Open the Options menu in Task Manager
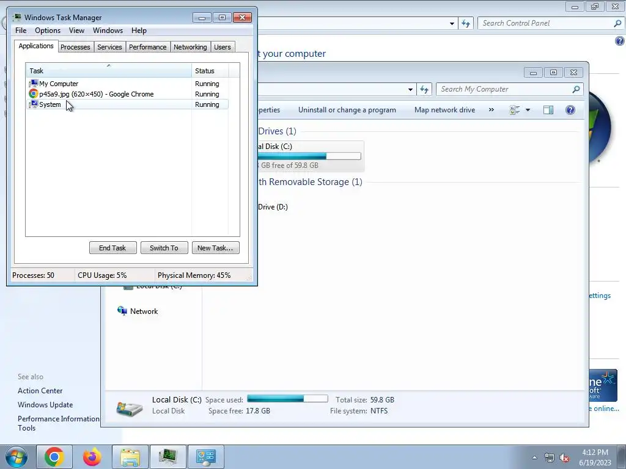626x469 pixels. [x=48, y=31]
